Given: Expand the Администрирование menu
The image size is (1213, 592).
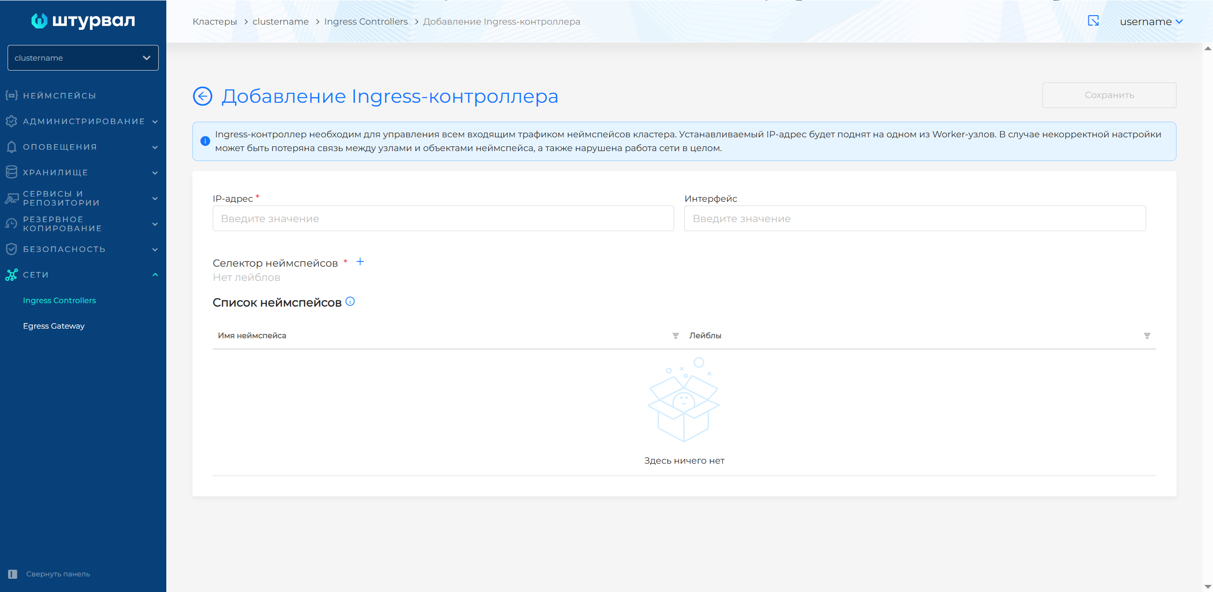Looking at the screenshot, I should point(83,121).
